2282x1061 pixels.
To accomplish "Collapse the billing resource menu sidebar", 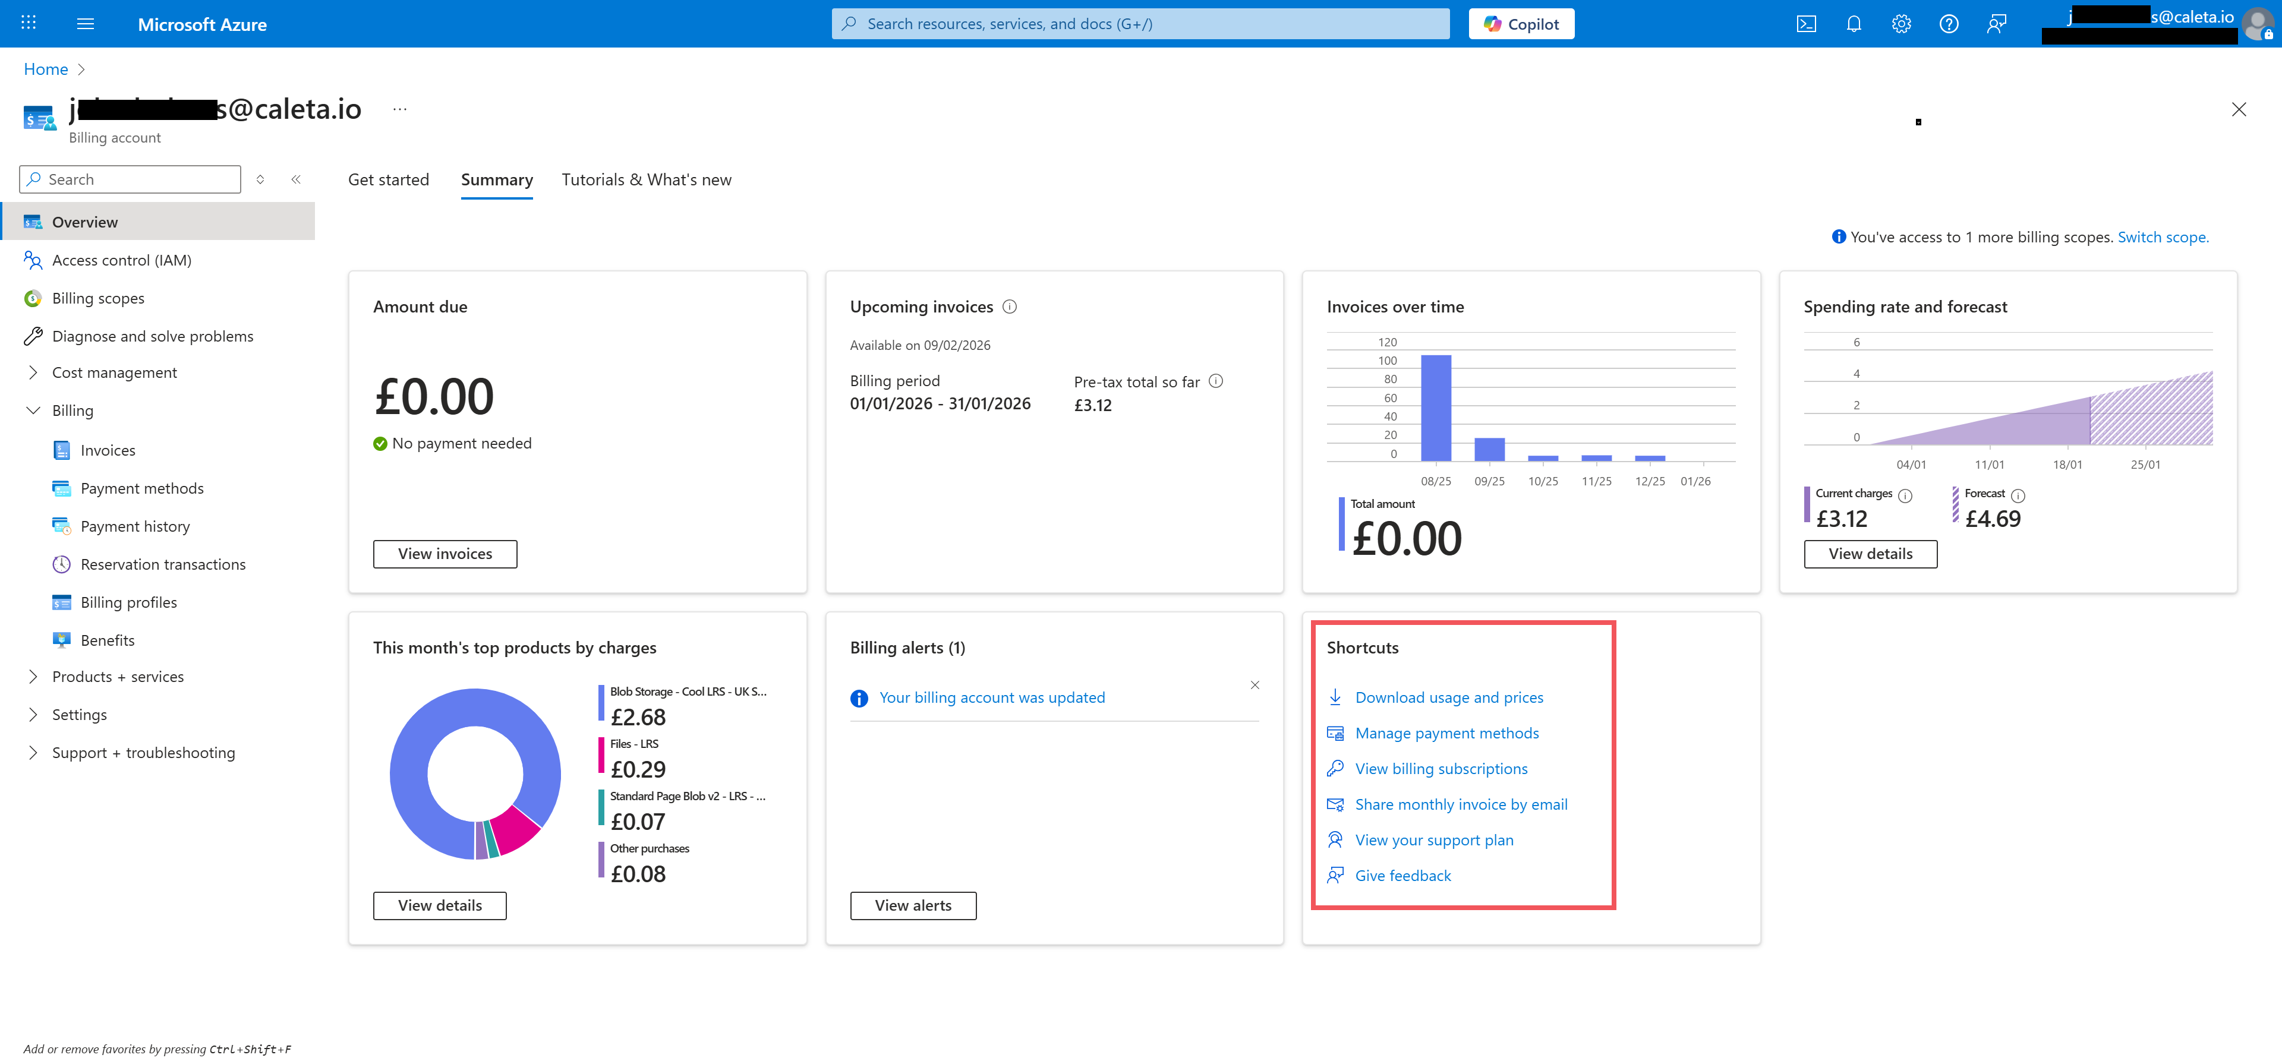I will tap(296, 179).
